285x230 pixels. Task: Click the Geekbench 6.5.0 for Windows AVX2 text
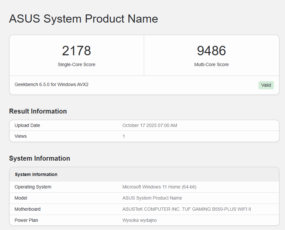point(51,84)
